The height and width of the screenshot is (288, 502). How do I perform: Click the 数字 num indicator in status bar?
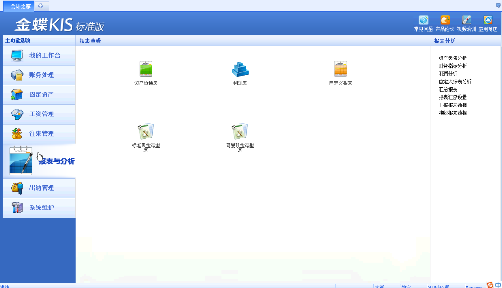pyautogui.click(x=406, y=287)
